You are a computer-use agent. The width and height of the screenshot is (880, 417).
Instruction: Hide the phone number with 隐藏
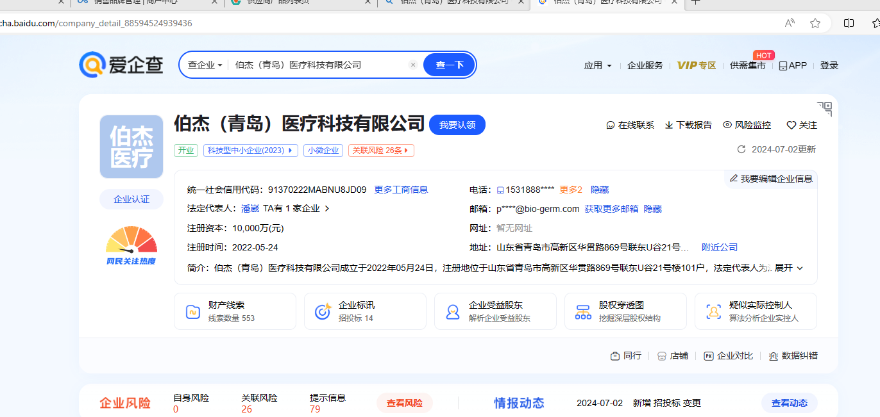600,190
